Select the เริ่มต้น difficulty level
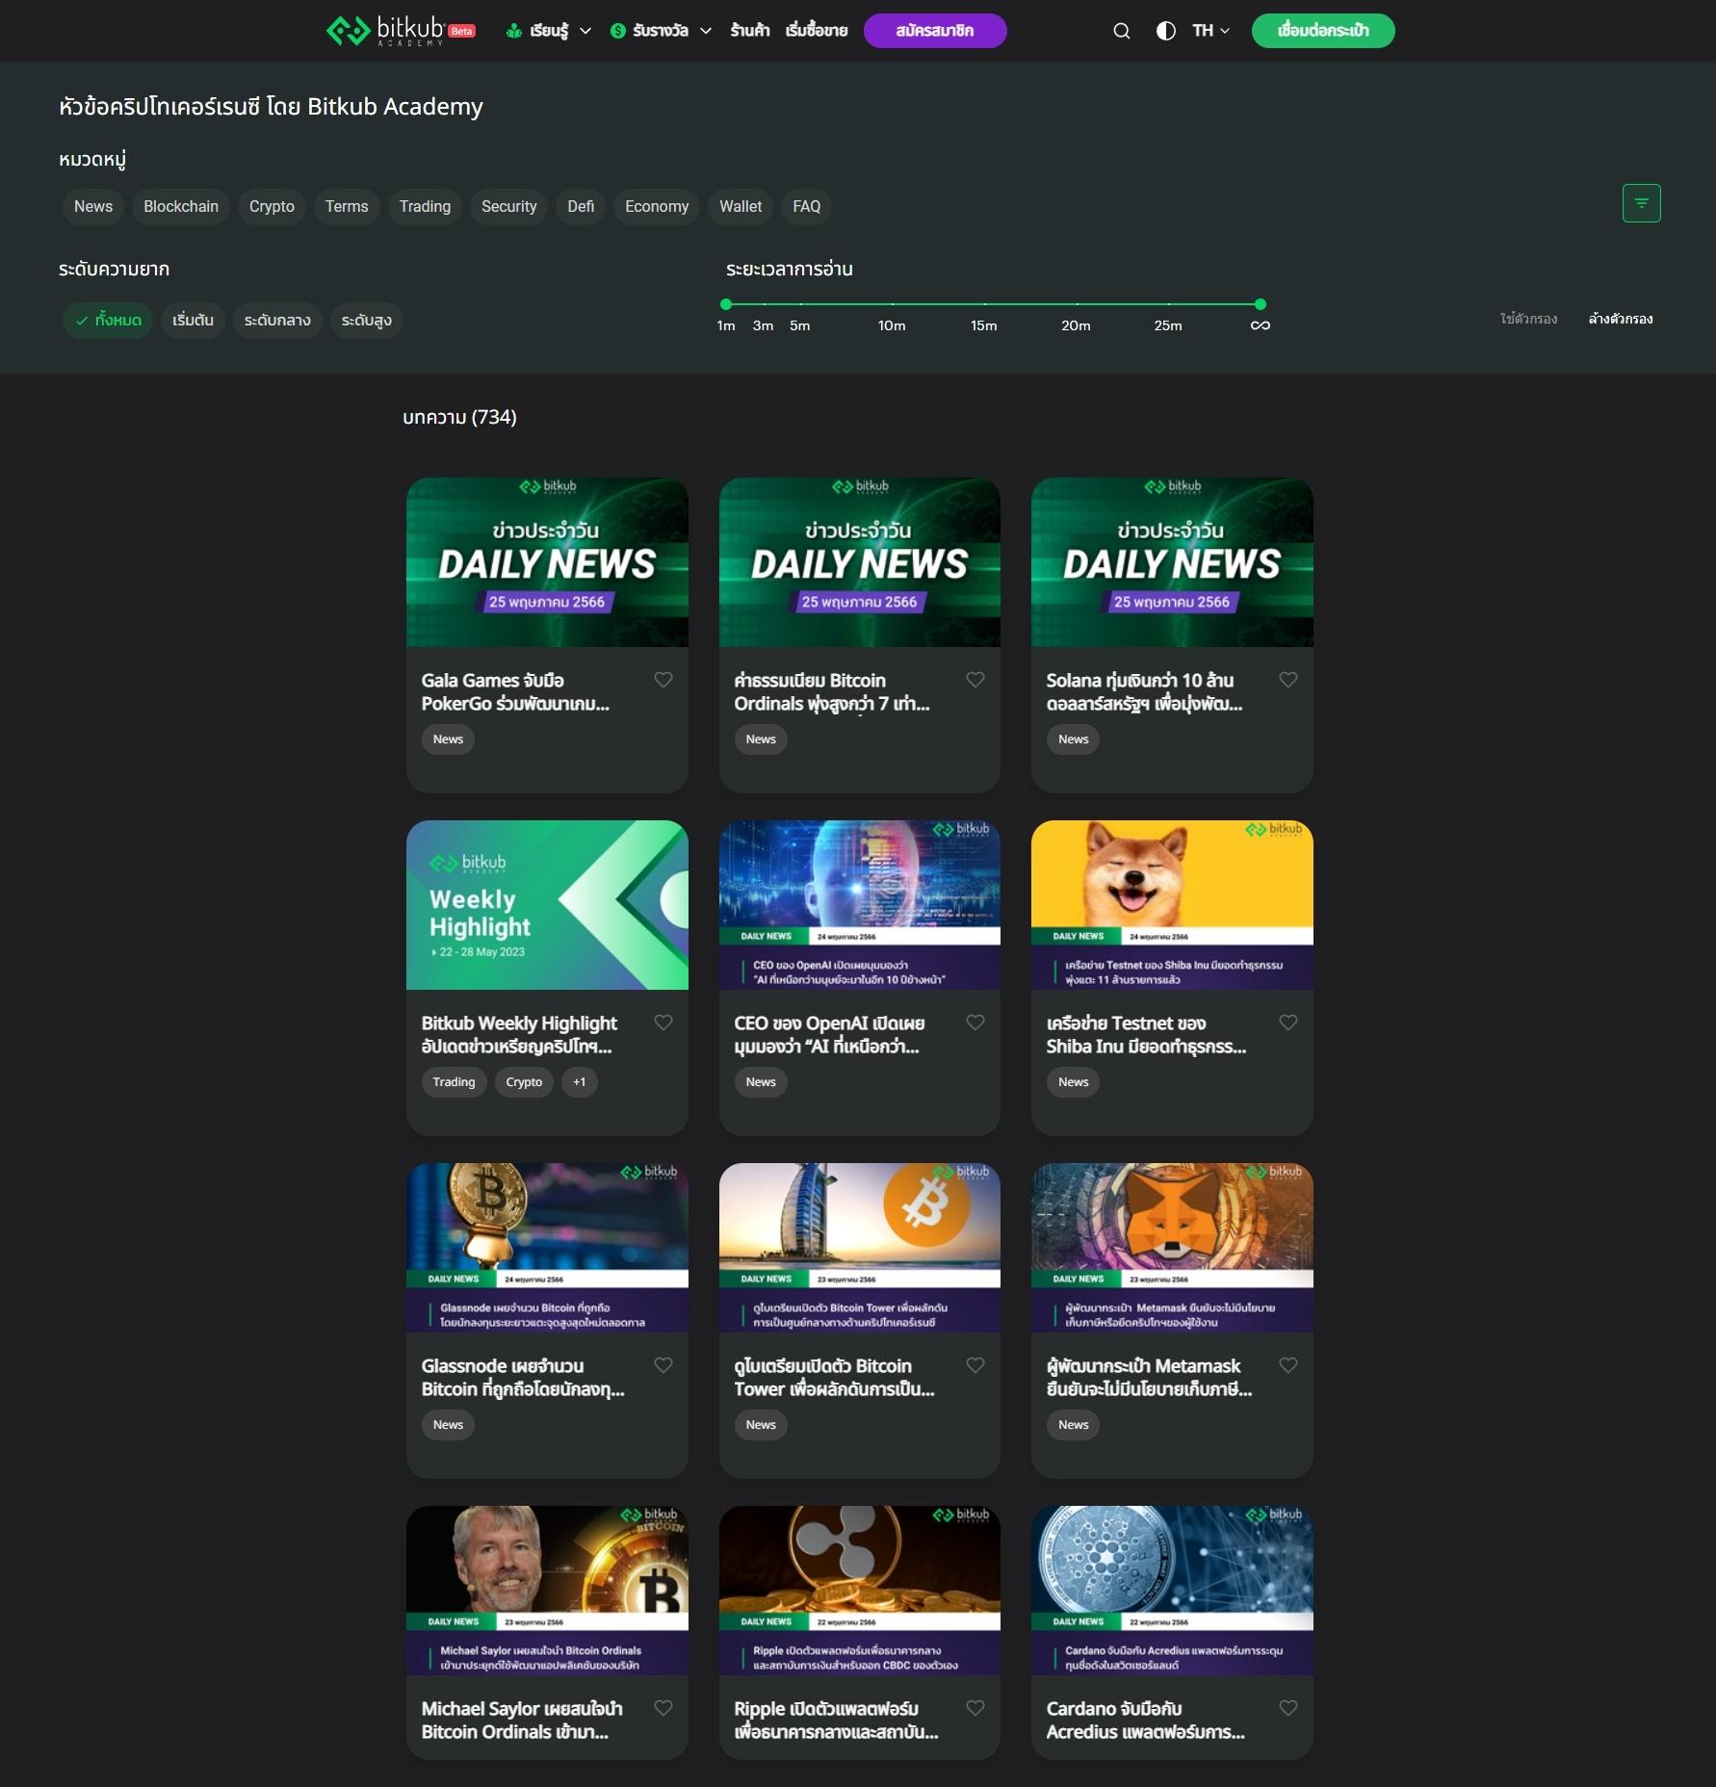 193,321
